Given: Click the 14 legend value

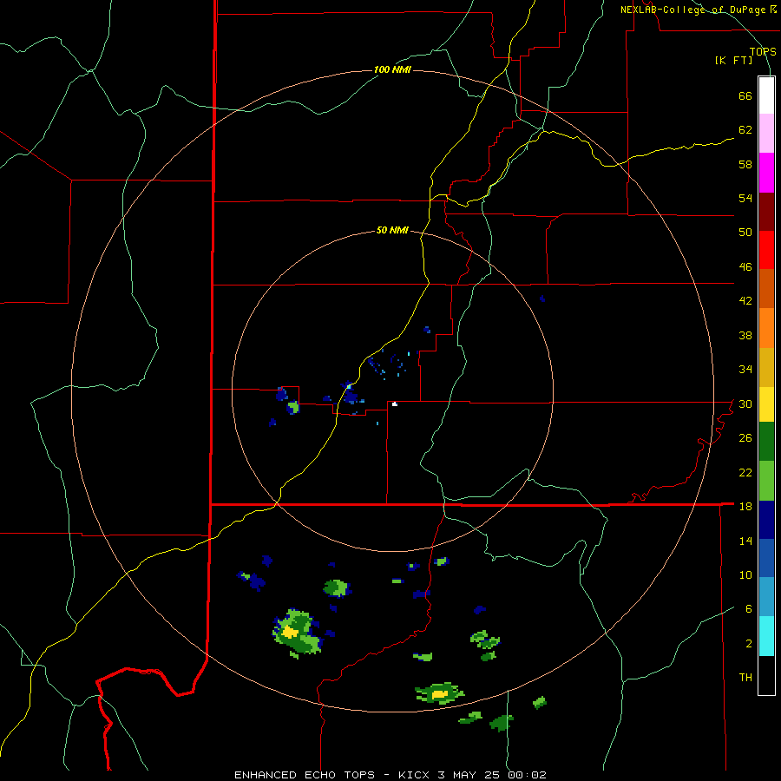Looking at the screenshot, I should click(745, 541).
